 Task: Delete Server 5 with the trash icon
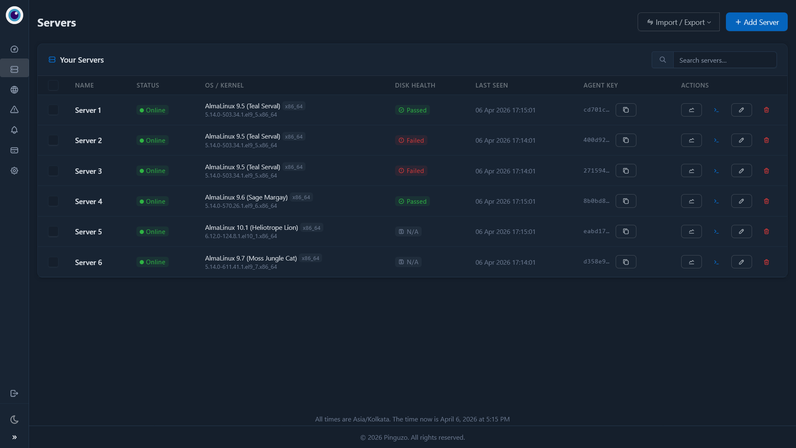click(766, 231)
